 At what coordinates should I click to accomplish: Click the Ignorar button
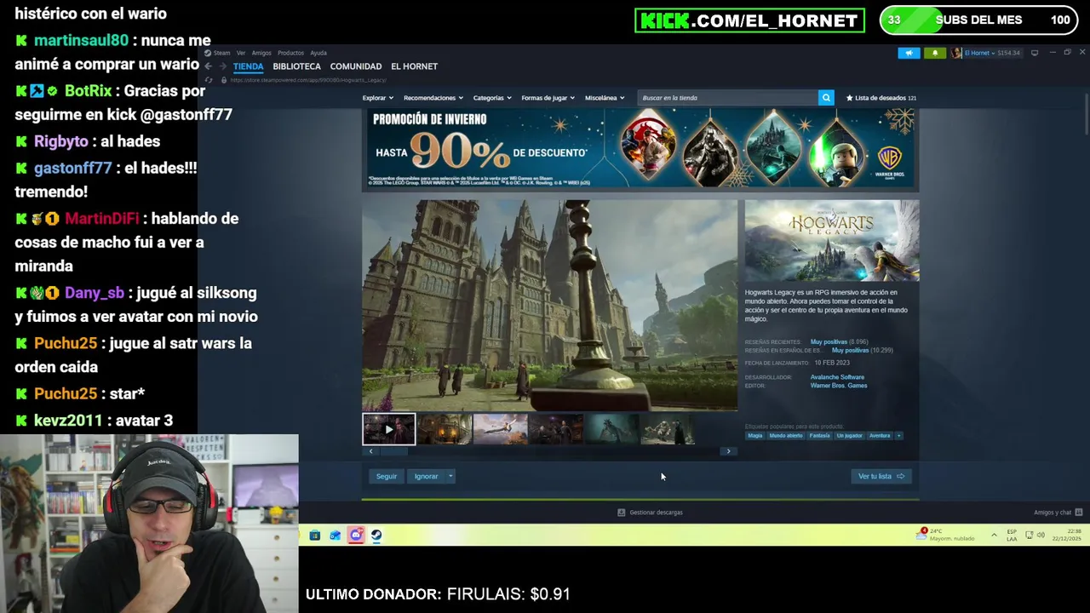tap(426, 477)
